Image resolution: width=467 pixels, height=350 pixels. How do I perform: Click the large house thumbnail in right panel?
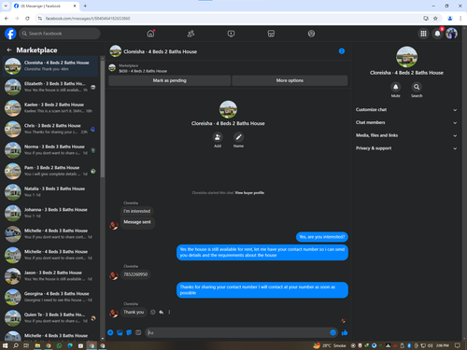406,57
